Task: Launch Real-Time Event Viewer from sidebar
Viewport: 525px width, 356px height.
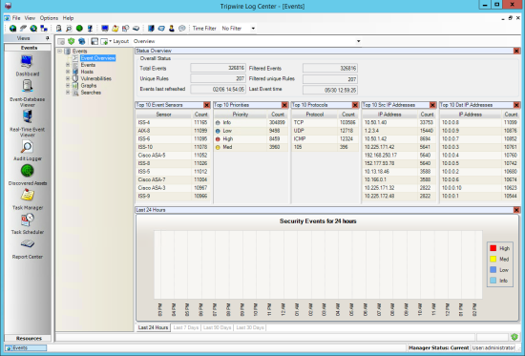Action: click(x=27, y=123)
